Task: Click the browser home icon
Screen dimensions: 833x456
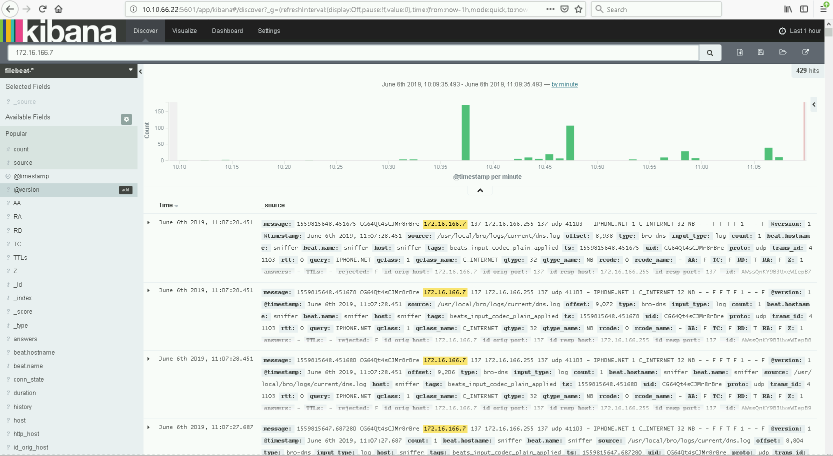Action: pyautogui.click(x=58, y=9)
